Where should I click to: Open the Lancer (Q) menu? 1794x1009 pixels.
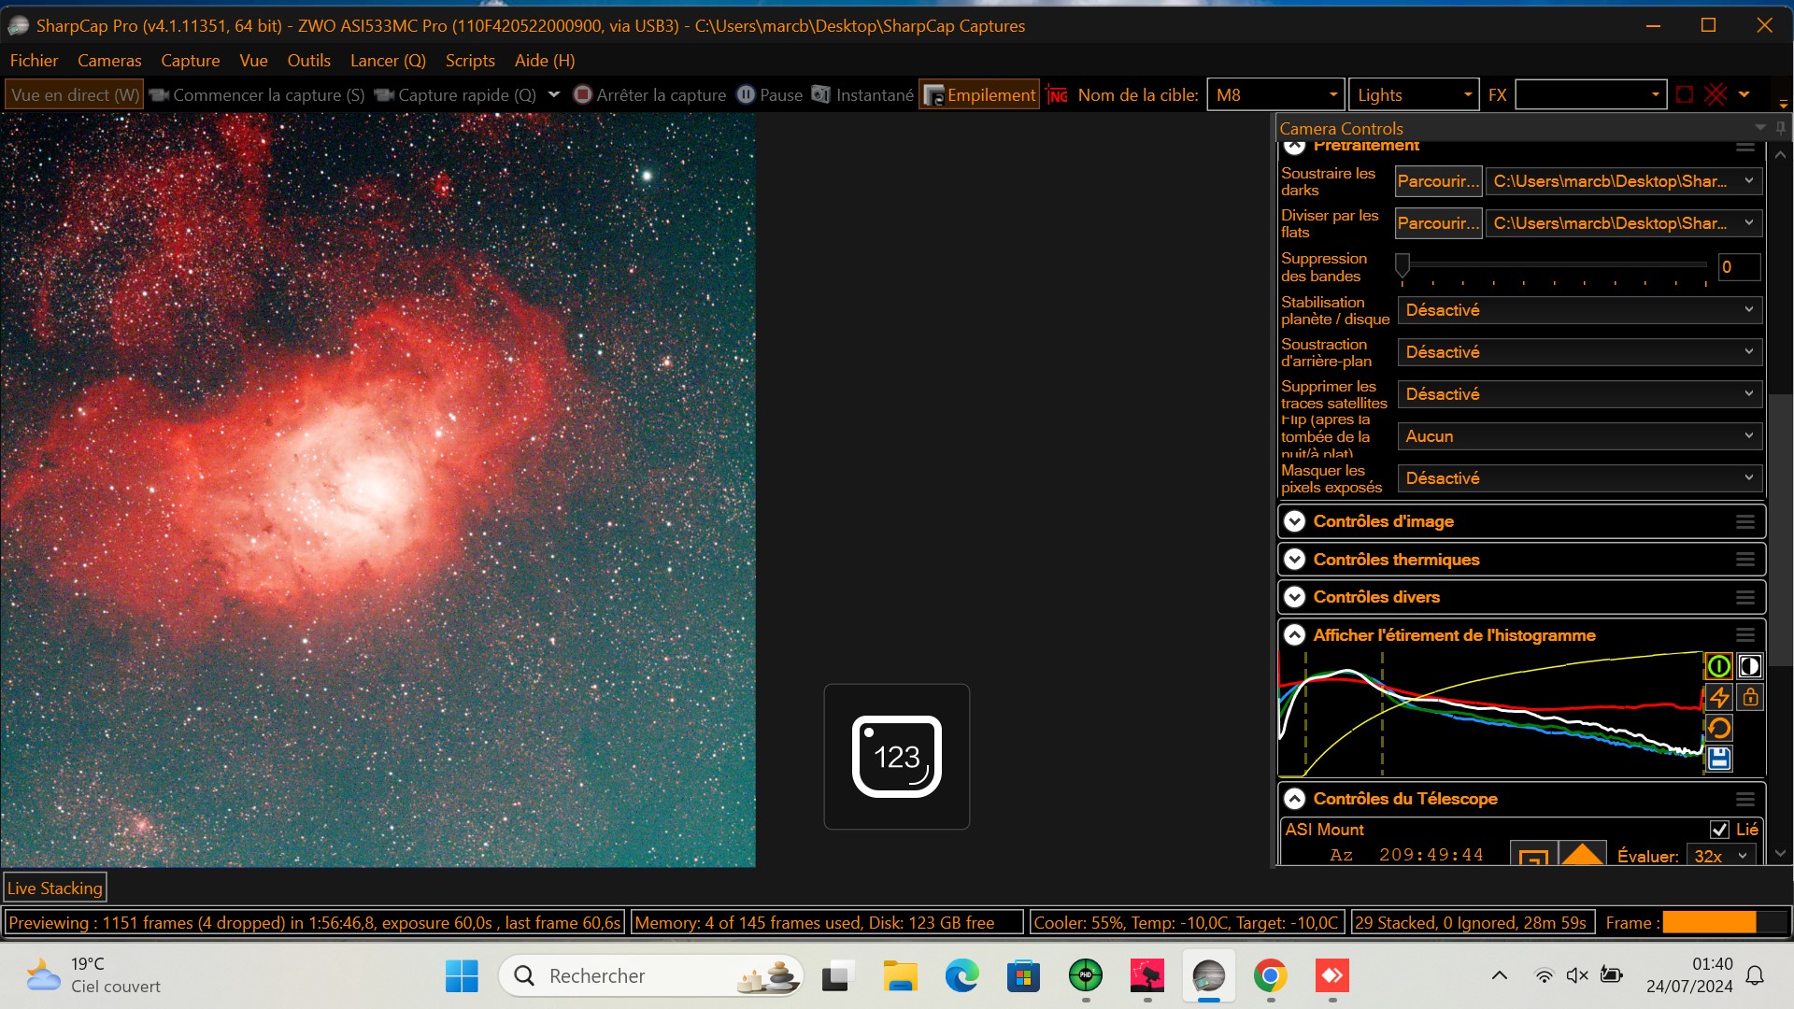tap(388, 61)
